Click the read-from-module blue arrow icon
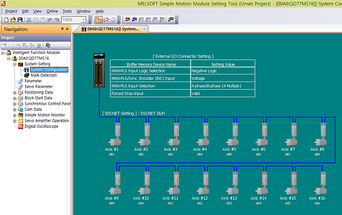 coord(134,20)
